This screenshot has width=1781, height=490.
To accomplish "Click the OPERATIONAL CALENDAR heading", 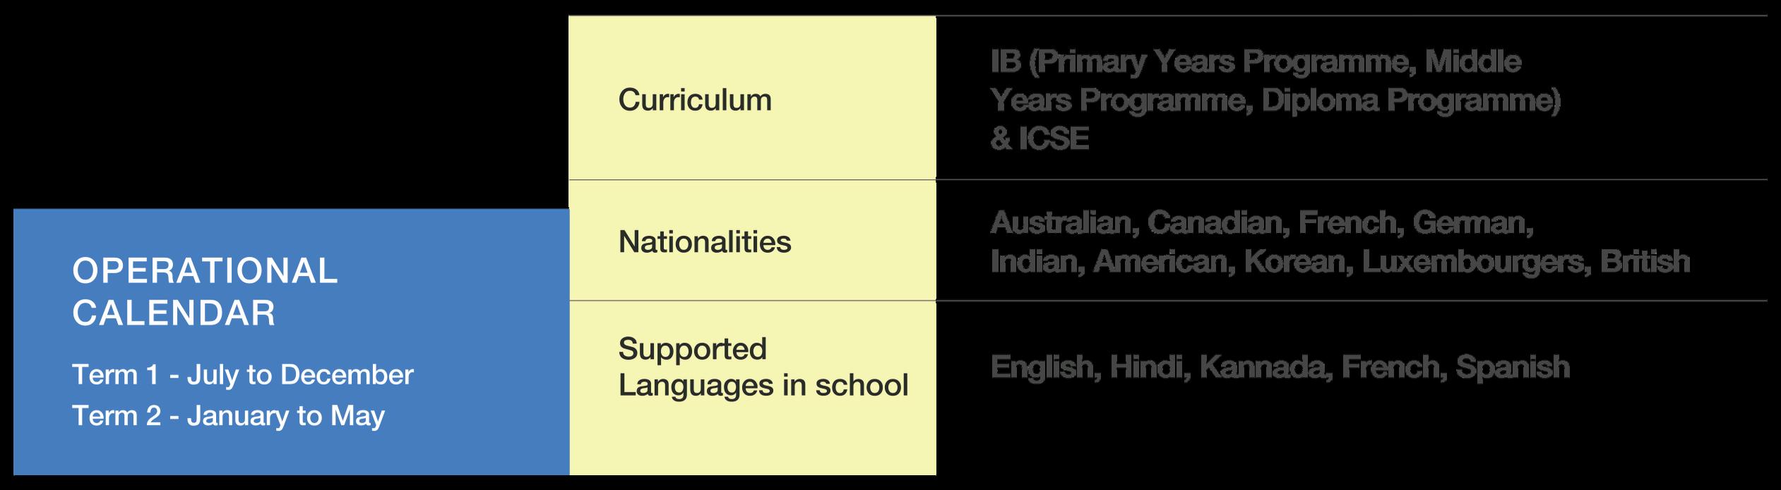I will click(x=205, y=292).
